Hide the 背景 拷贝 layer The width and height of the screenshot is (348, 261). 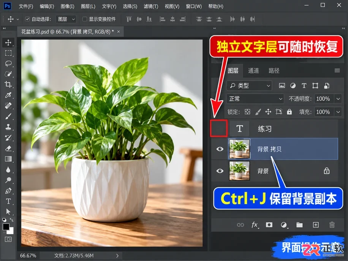point(220,149)
